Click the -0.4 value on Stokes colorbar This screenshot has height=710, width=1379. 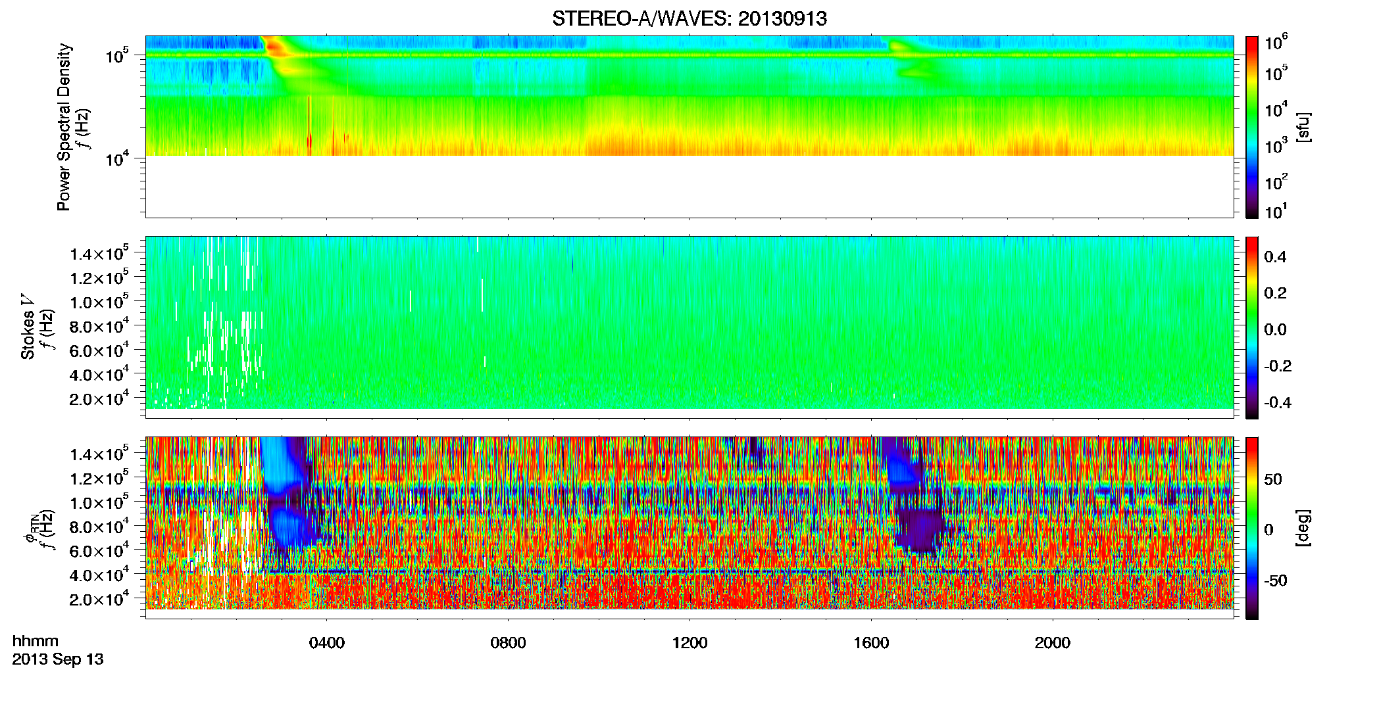pos(1278,403)
